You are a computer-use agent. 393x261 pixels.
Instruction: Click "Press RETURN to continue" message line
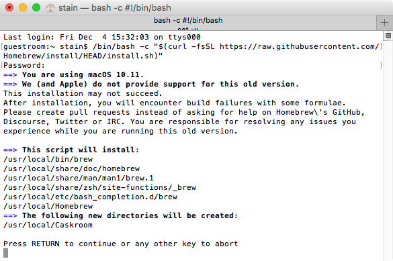(x=120, y=244)
